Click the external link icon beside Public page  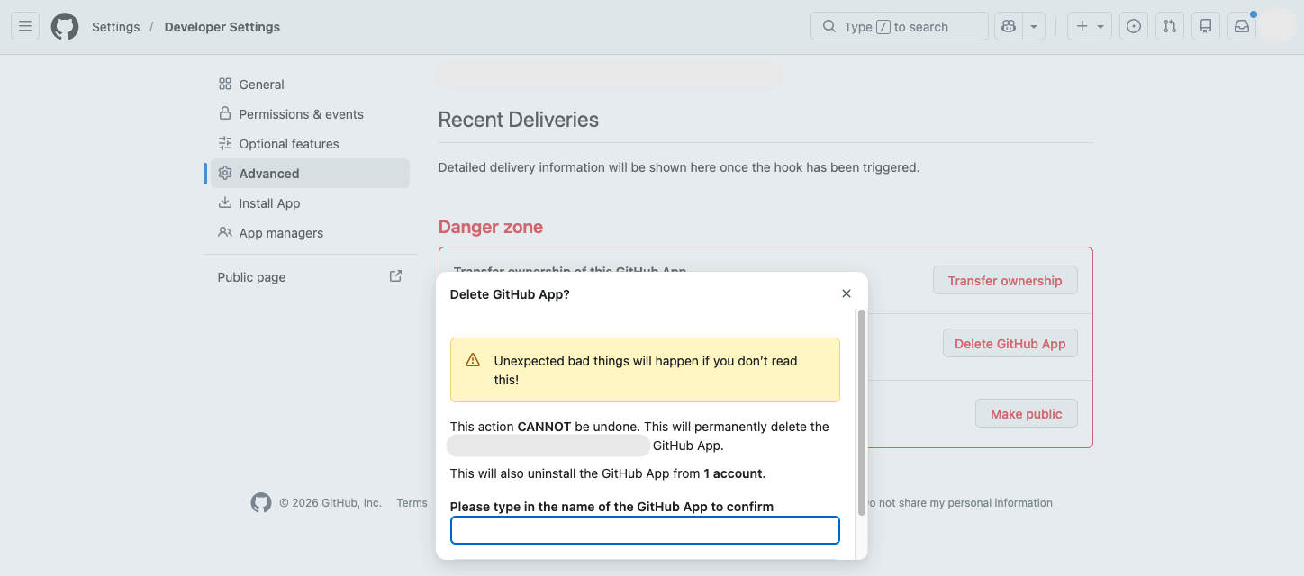(395, 276)
